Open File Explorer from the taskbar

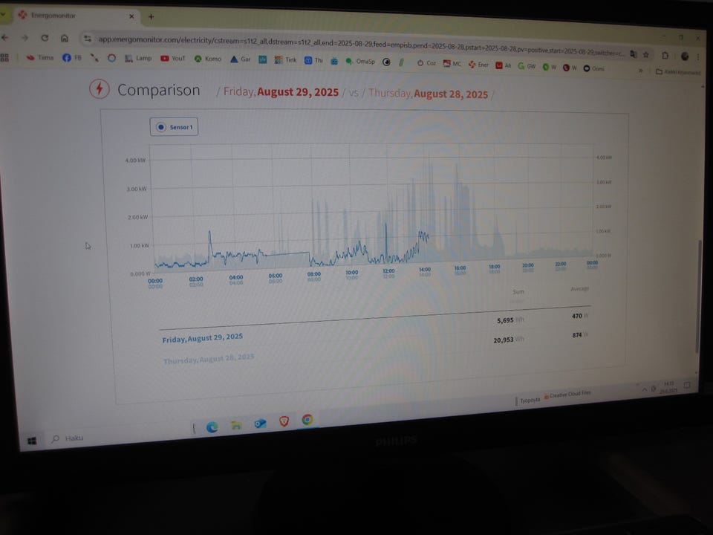(x=236, y=425)
